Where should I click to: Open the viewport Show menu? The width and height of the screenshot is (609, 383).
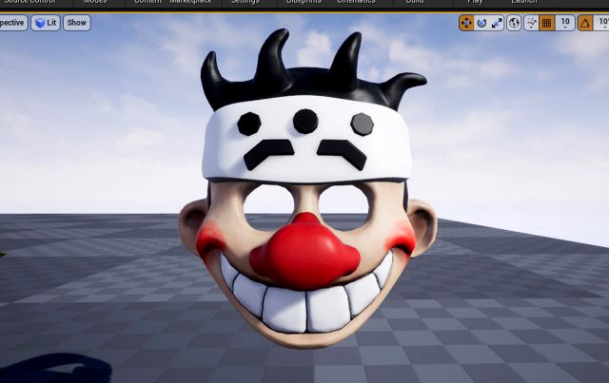(x=76, y=23)
